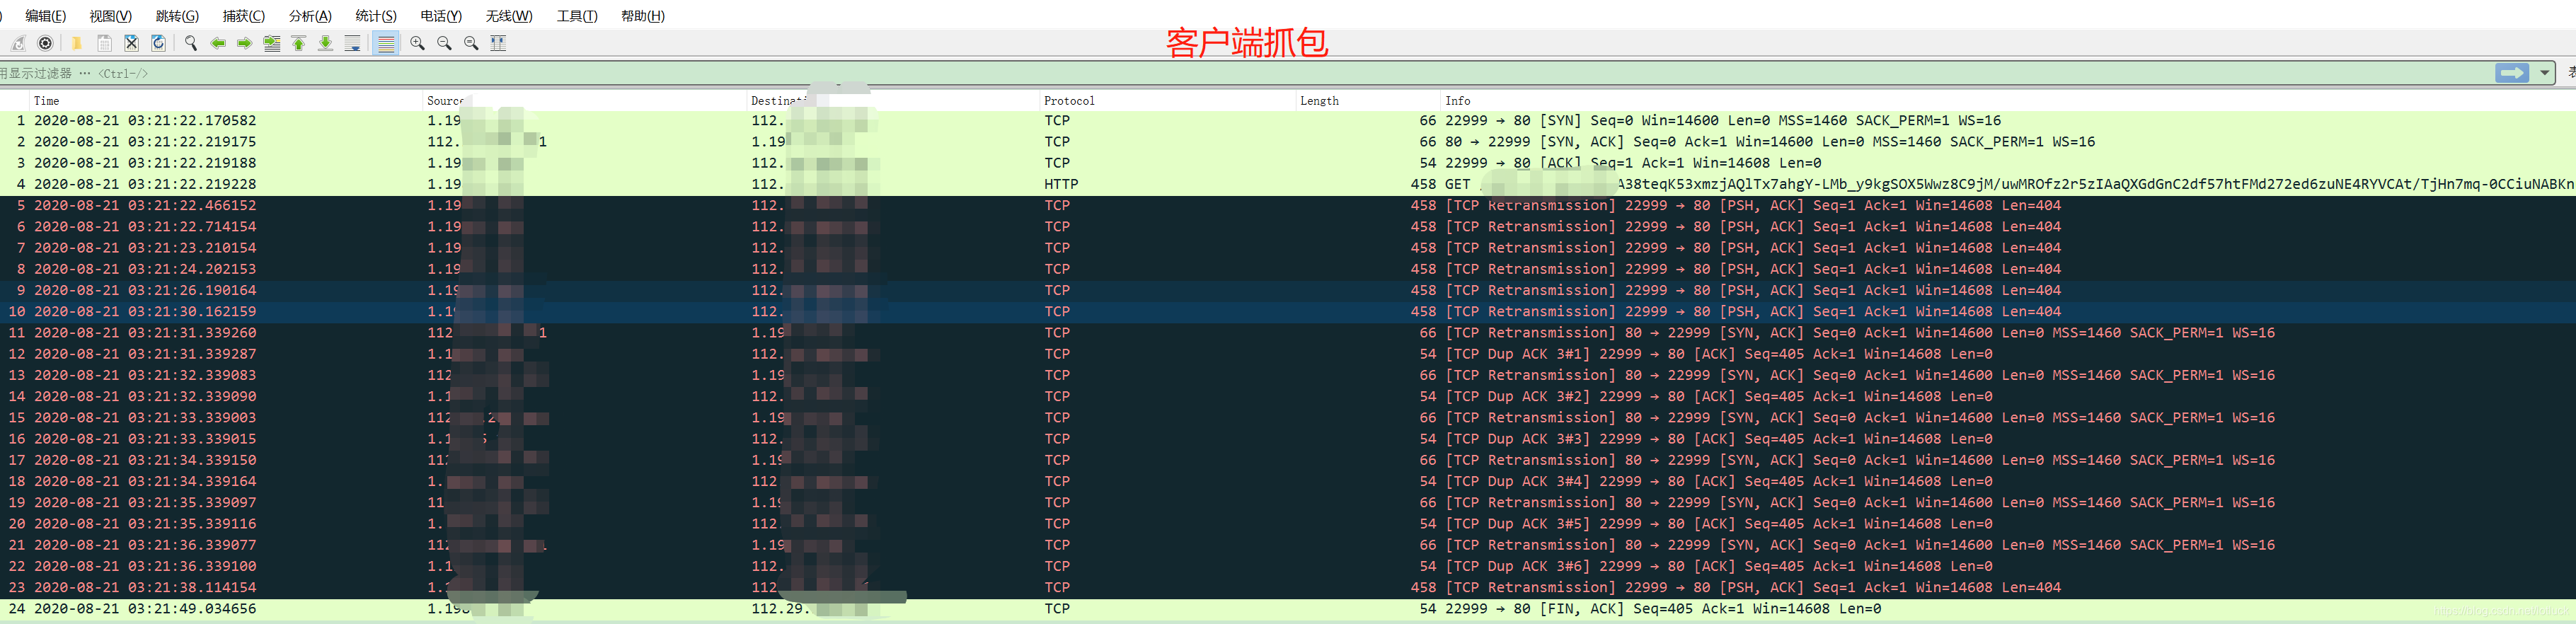Image resolution: width=2576 pixels, height=624 pixels.
Task: Select packet 5 retransmission at 03:21:22.466152
Action: click(x=1288, y=205)
